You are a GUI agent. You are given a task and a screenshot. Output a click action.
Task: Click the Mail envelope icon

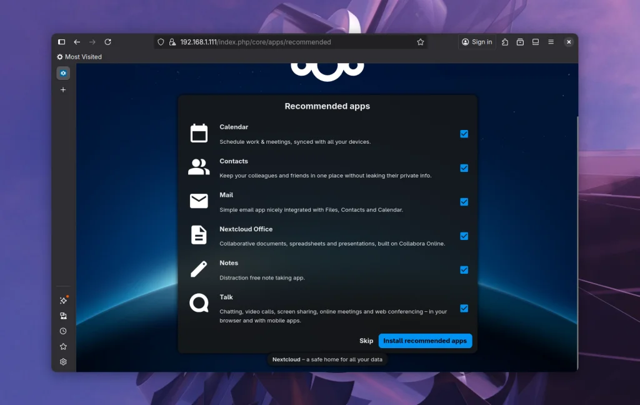tap(198, 201)
